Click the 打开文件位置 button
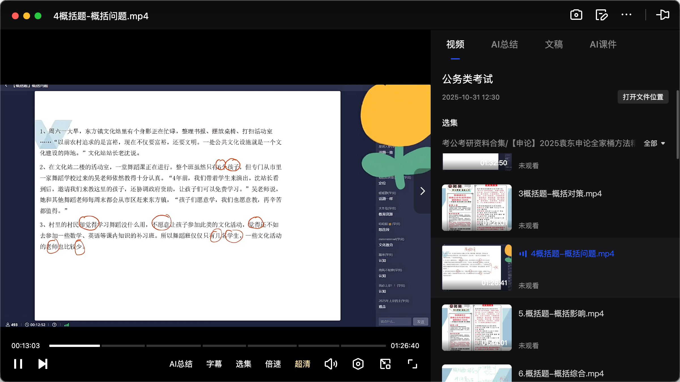The height and width of the screenshot is (382, 680). coord(643,97)
